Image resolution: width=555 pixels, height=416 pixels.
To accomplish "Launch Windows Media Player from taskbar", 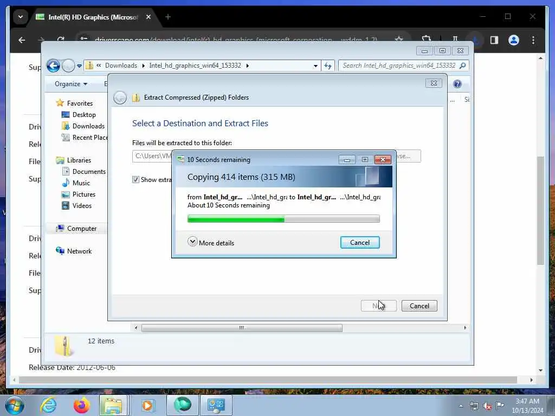I will pos(147,405).
